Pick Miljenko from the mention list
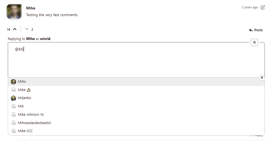 (x=24, y=98)
